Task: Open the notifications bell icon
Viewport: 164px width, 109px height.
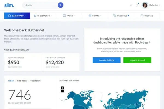Action: tap(137, 5)
